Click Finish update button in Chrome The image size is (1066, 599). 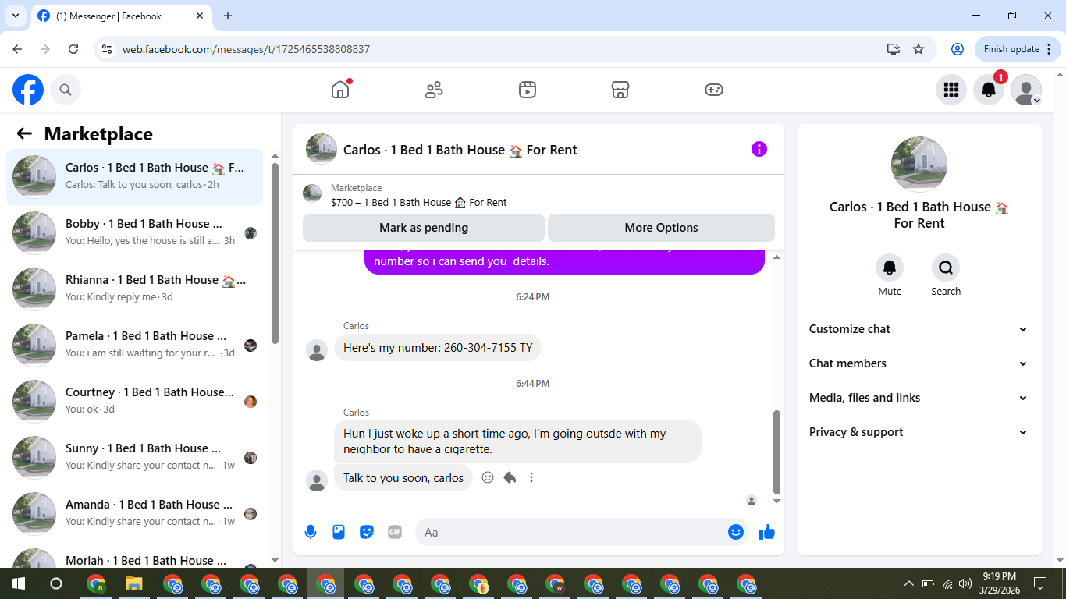coord(1017,49)
